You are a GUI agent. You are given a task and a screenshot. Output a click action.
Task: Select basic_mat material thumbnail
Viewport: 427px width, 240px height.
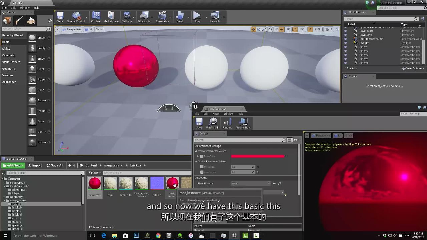pyautogui.click(x=94, y=183)
